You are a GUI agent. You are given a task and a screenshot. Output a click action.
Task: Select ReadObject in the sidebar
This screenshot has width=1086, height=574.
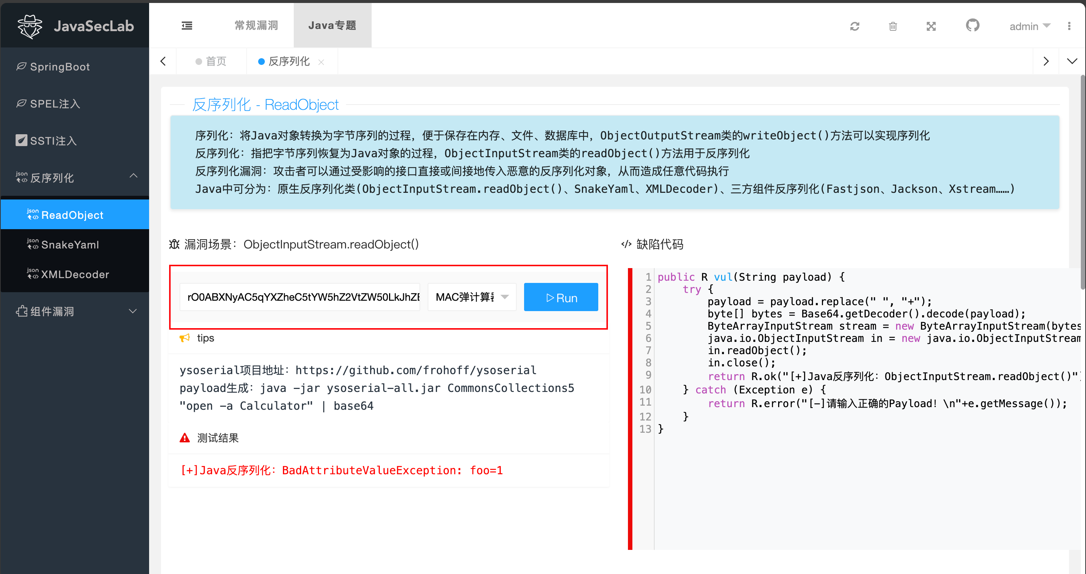(x=75, y=215)
